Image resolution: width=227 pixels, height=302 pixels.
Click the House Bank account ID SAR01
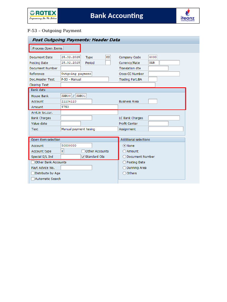pos(81,96)
